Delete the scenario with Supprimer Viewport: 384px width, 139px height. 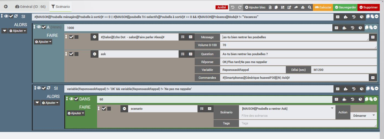pos(368,7)
